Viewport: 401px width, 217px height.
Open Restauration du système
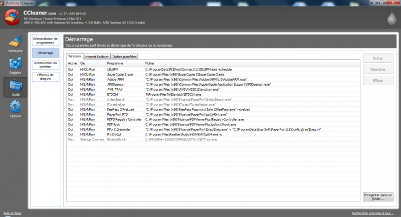point(45,65)
